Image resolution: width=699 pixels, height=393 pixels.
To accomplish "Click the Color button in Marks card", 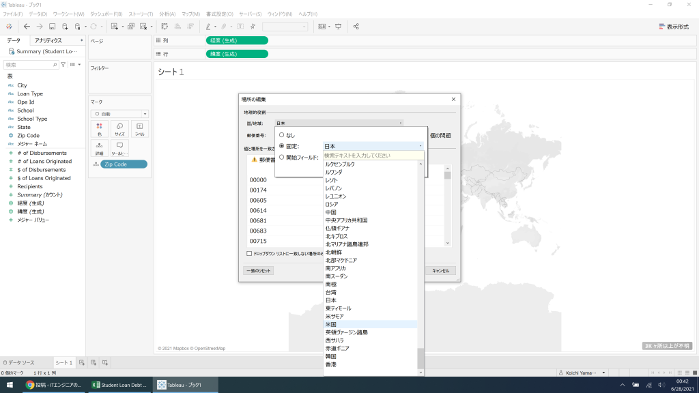I will point(100,129).
